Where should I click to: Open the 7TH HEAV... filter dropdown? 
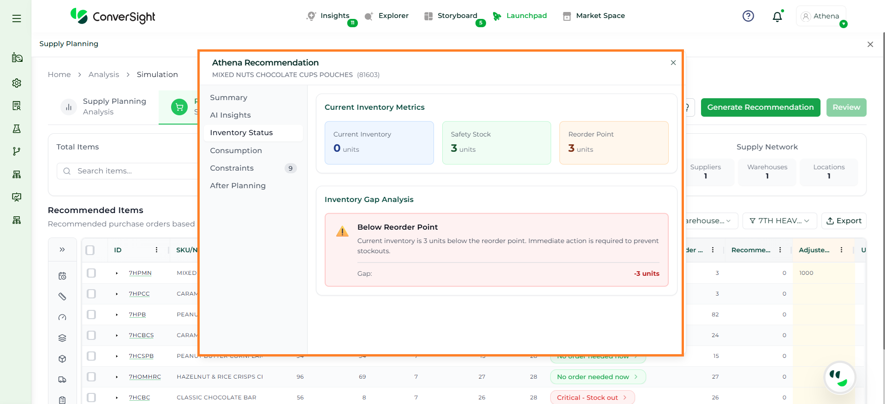coord(779,221)
